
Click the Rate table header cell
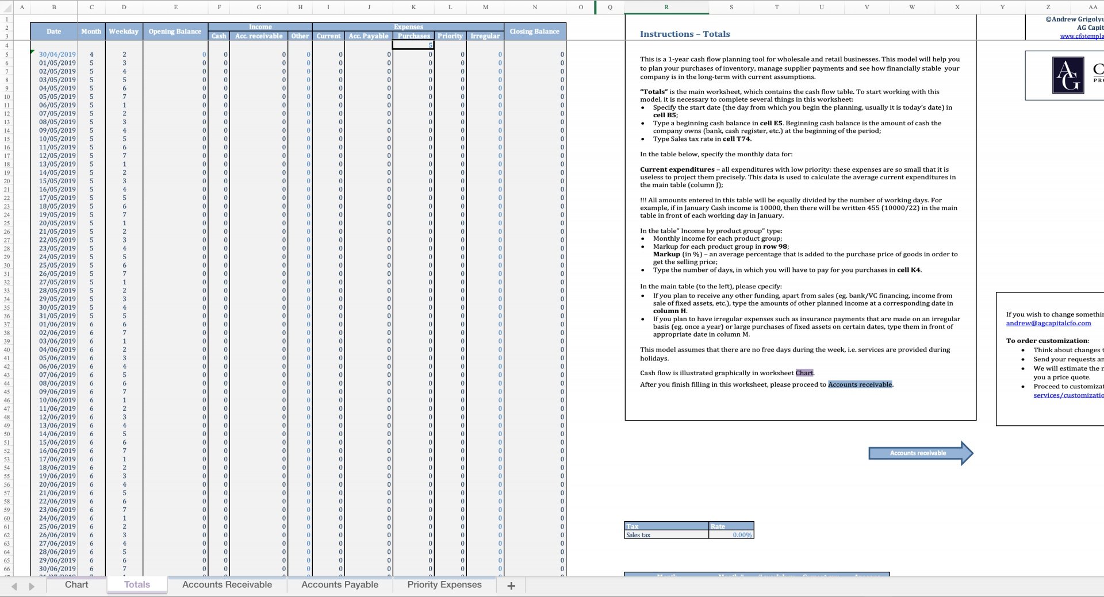pos(731,526)
